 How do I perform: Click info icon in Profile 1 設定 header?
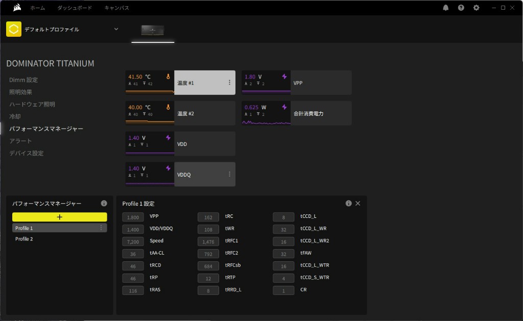[348, 203]
